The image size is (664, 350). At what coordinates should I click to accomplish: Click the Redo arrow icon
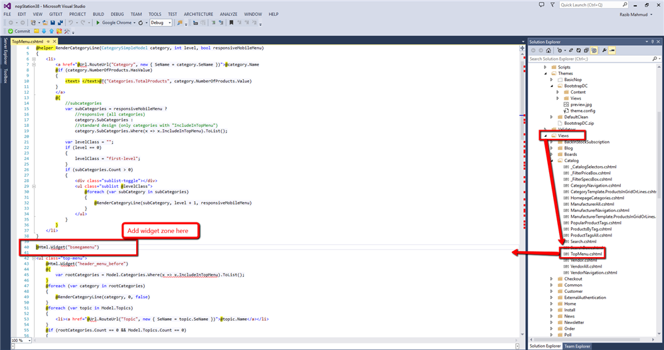click(x=82, y=23)
